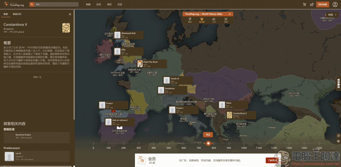
Task: Click the 法蘭克王國 territory label
Action: [151, 74]
